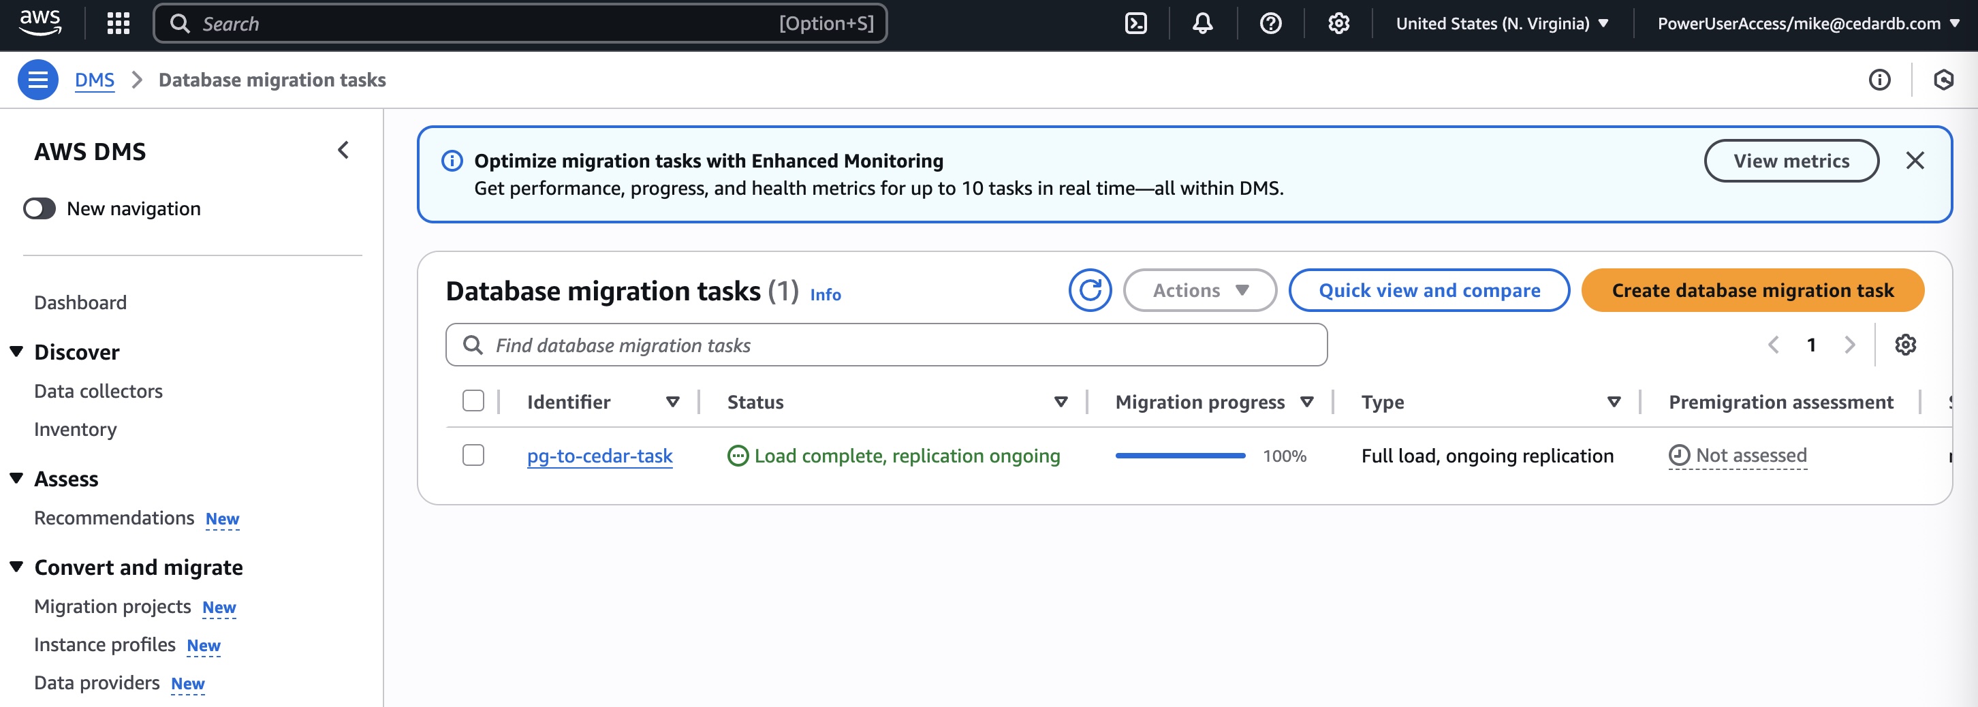Viewport: 1978px width, 707px height.
Task: Check the select-all tasks checkbox
Action: pyautogui.click(x=473, y=400)
